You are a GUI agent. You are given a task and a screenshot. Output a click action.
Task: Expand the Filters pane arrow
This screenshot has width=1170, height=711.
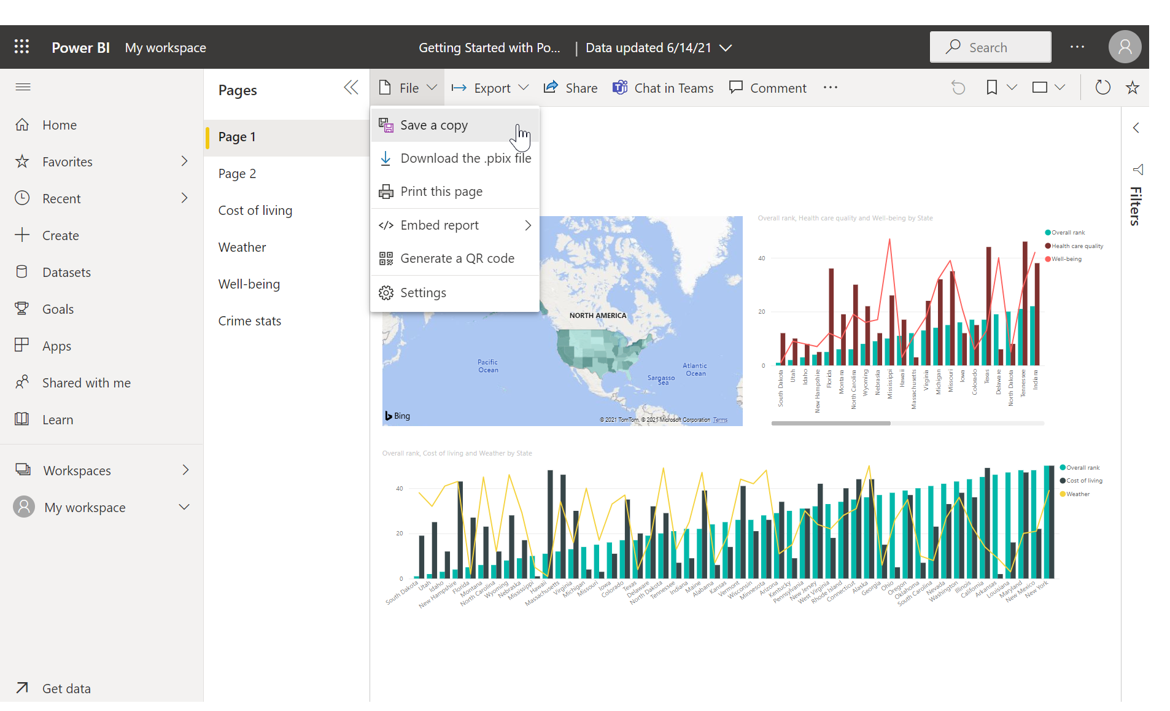pyautogui.click(x=1136, y=128)
